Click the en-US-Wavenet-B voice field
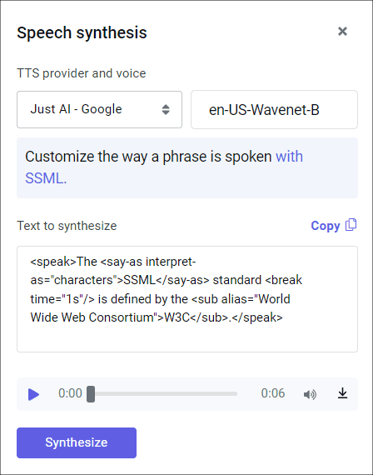The width and height of the screenshot is (373, 475). [x=274, y=109]
